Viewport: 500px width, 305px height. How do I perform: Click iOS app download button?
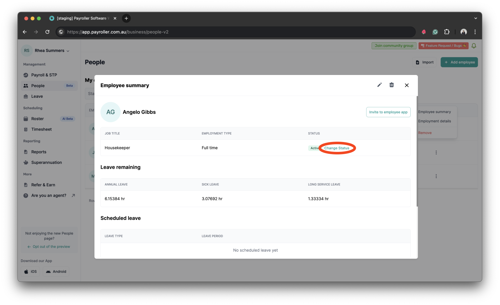click(31, 272)
